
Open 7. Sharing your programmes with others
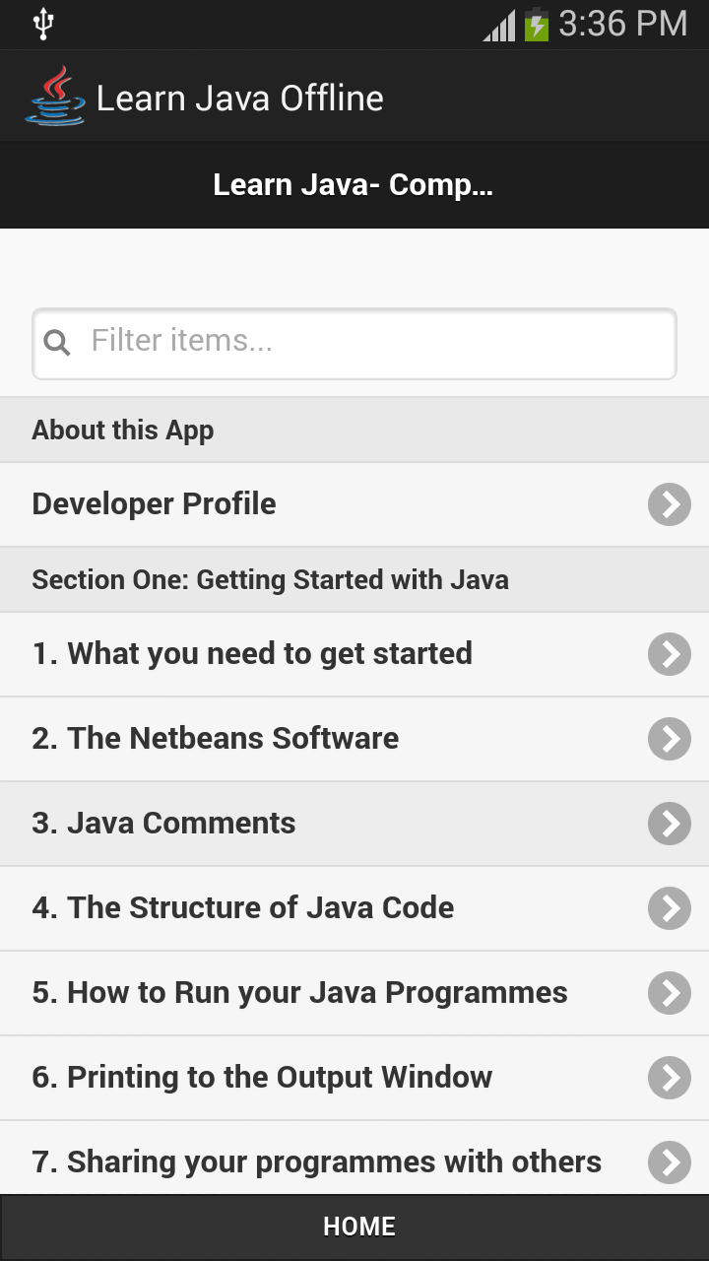354,1158
